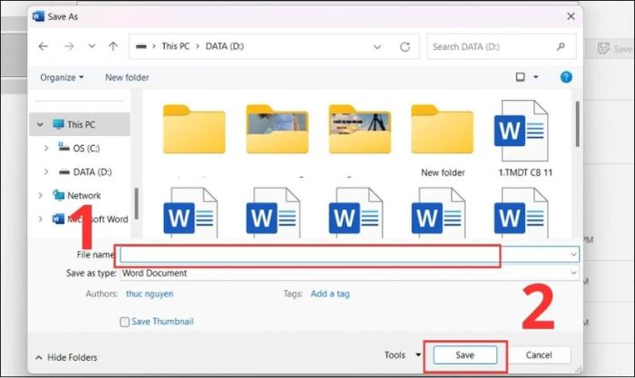Edit the author thuc nguyen
This screenshot has height=378, width=635.
[x=150, y=294]
